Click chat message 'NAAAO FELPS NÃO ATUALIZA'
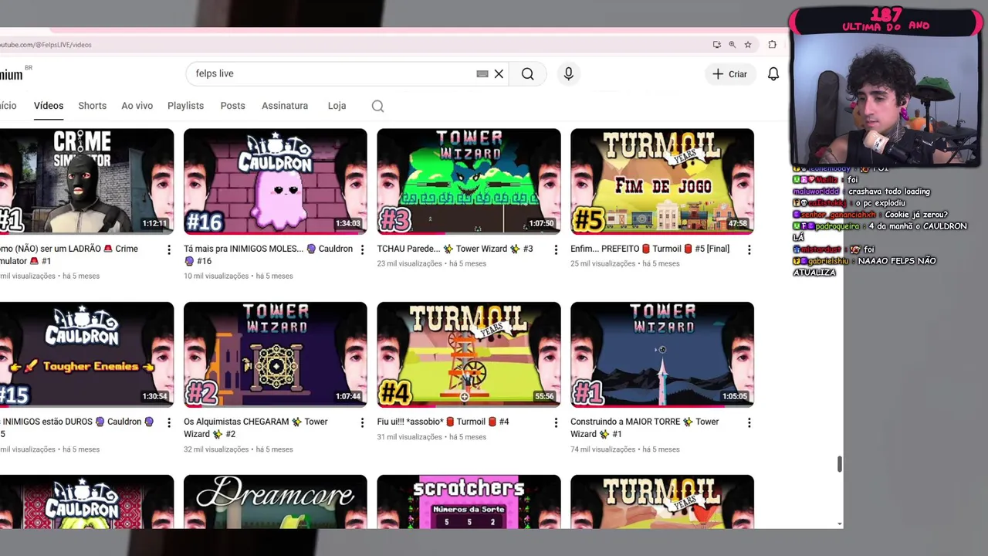Screen dimensions: 988x556 coord(864,266)
